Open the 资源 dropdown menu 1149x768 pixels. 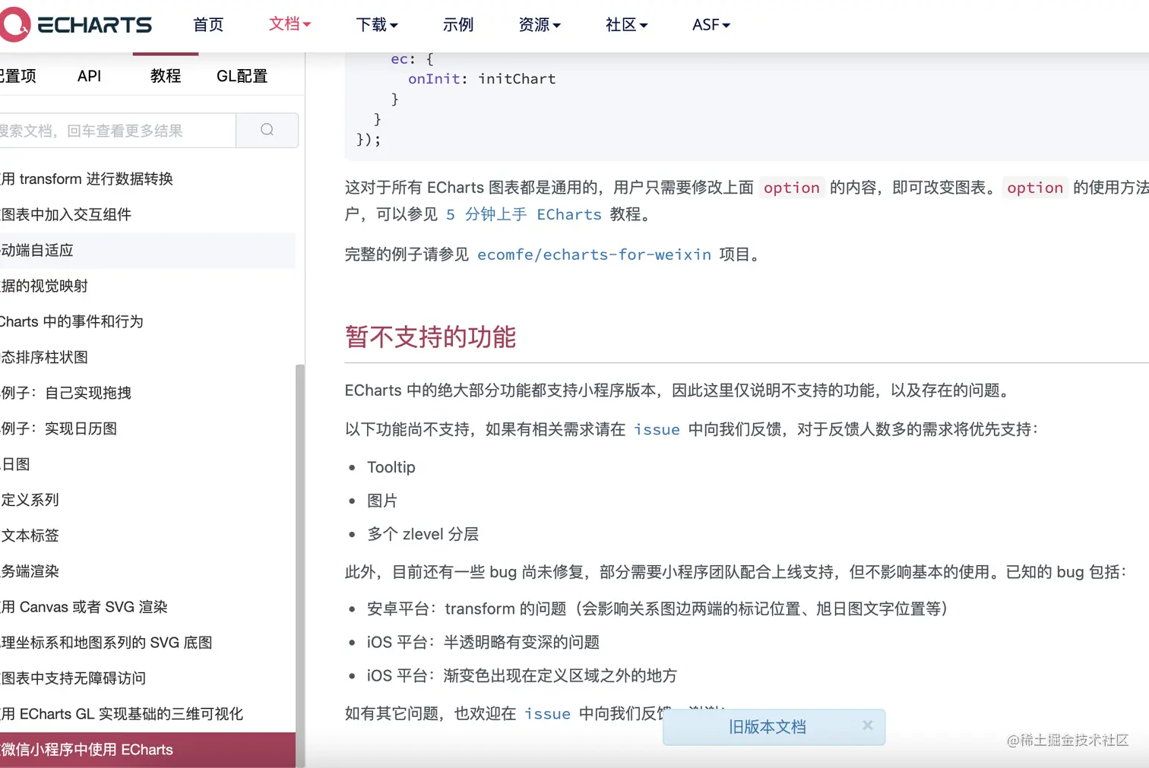tap(540, 25)
